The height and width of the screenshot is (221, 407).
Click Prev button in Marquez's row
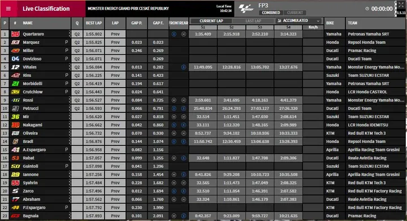click(x=115, y=42)
